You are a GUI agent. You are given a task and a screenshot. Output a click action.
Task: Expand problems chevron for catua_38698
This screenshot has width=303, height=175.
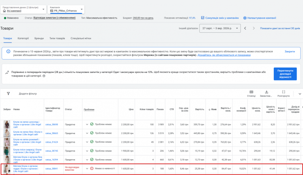[87, 125]
